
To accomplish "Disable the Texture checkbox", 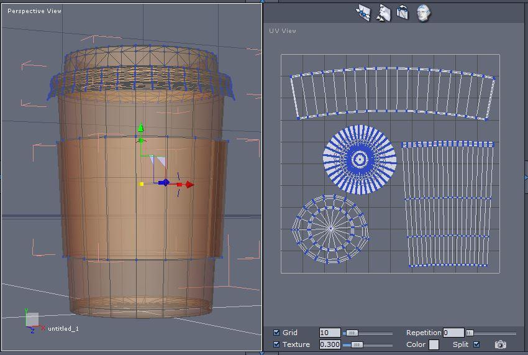I will pyautogui.click(x=276, y=344).
